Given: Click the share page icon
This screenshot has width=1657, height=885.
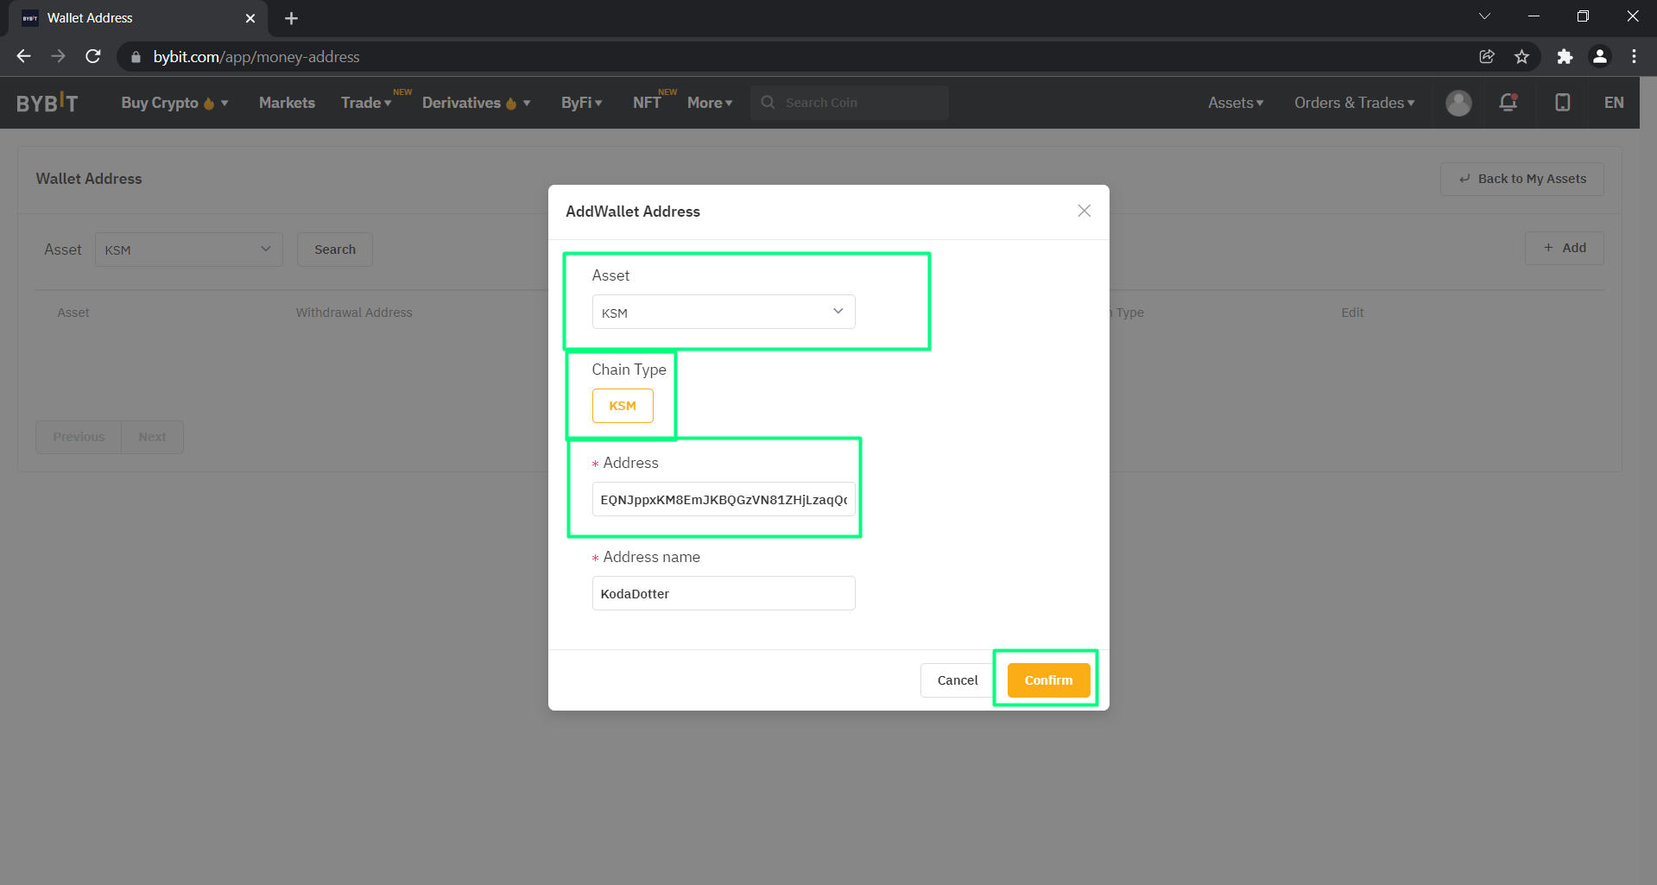Looking at the screenshot, I should click(1487, 57).
